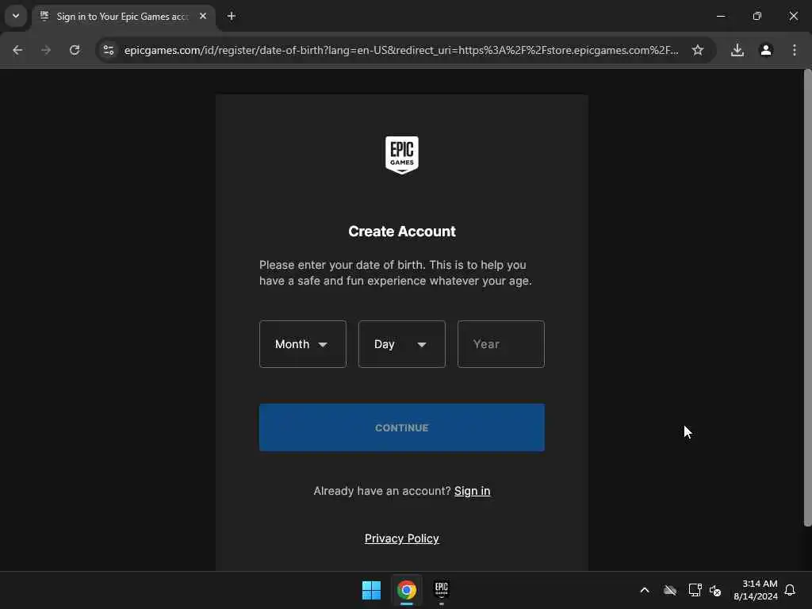Click the blue CONTINUE button

[x=401, y=427]
